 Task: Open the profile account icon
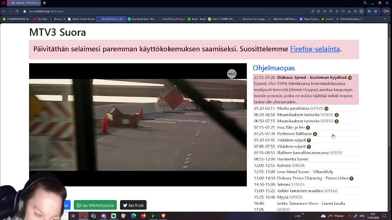[x=361, y=11]
